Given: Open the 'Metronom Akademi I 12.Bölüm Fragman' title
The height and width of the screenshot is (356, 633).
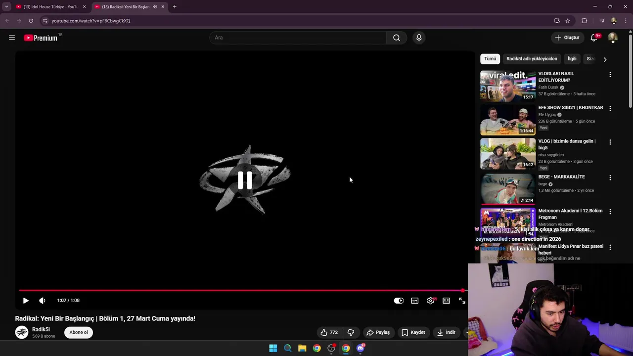Looking at the screenshot, I should pyautogui.click(x=570, y=214).
